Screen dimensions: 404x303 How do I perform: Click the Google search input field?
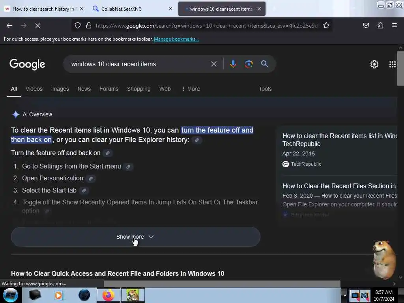[139, 64]
